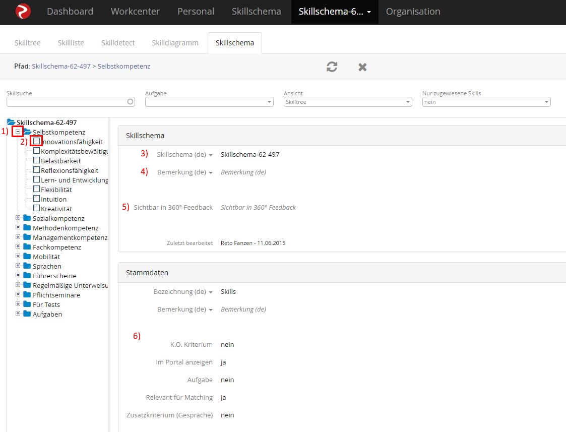The image size is (566, 432).
Task: Check the Reflexionsfähigkeit checkbox
Action: pyautogui.click(x=36, y=169)
